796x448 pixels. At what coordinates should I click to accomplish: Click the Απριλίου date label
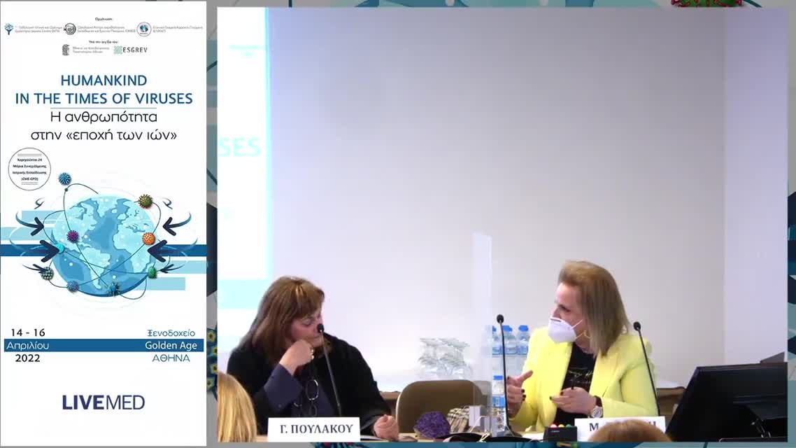pos(27,345)
